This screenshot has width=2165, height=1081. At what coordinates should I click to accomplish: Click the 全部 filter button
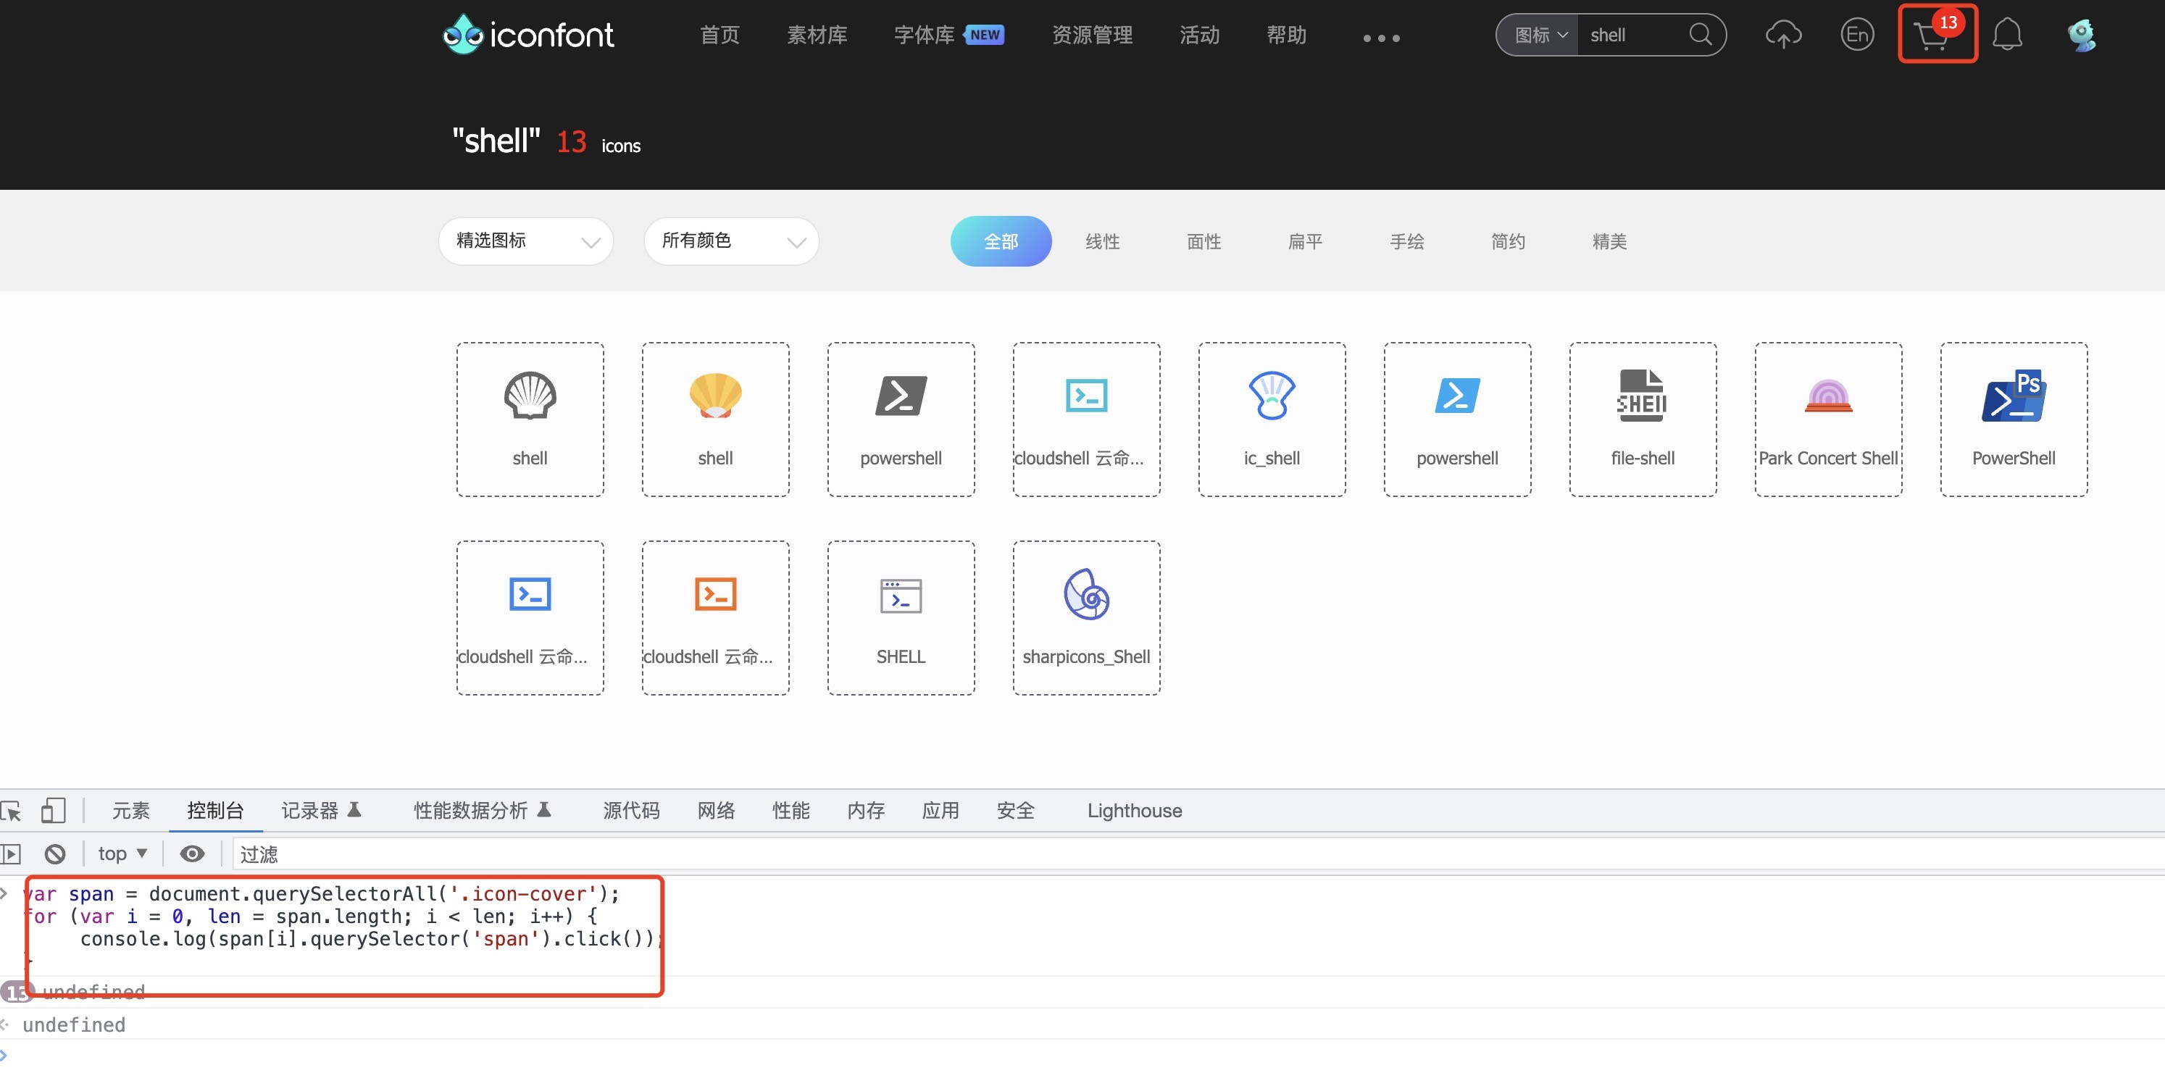tap(1000, 241)
